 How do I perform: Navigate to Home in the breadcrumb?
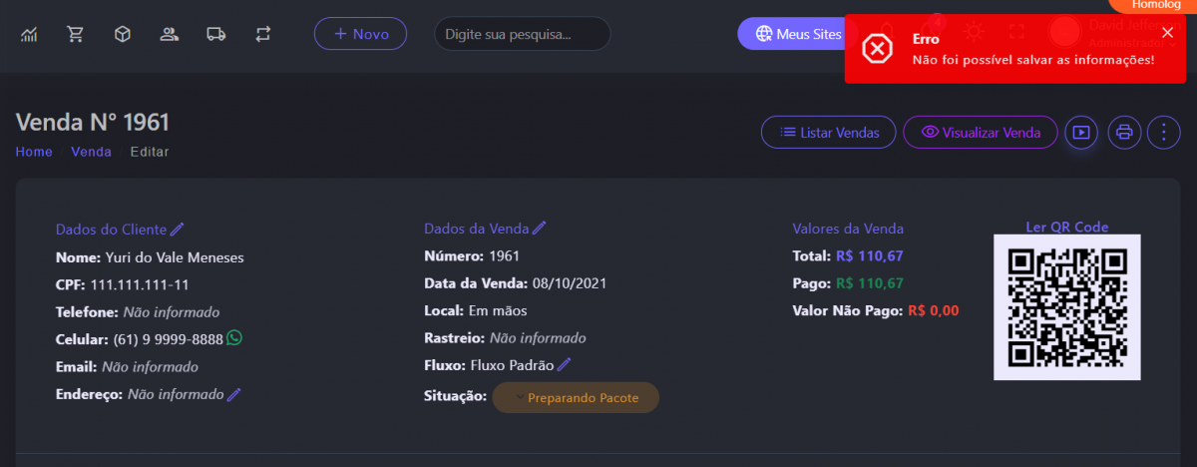pyautogui.click(x=34, y=152)
